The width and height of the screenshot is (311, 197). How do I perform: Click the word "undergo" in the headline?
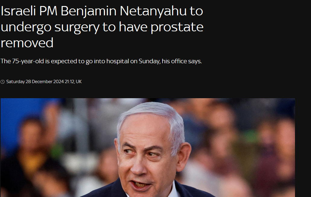tap(26, 27)
